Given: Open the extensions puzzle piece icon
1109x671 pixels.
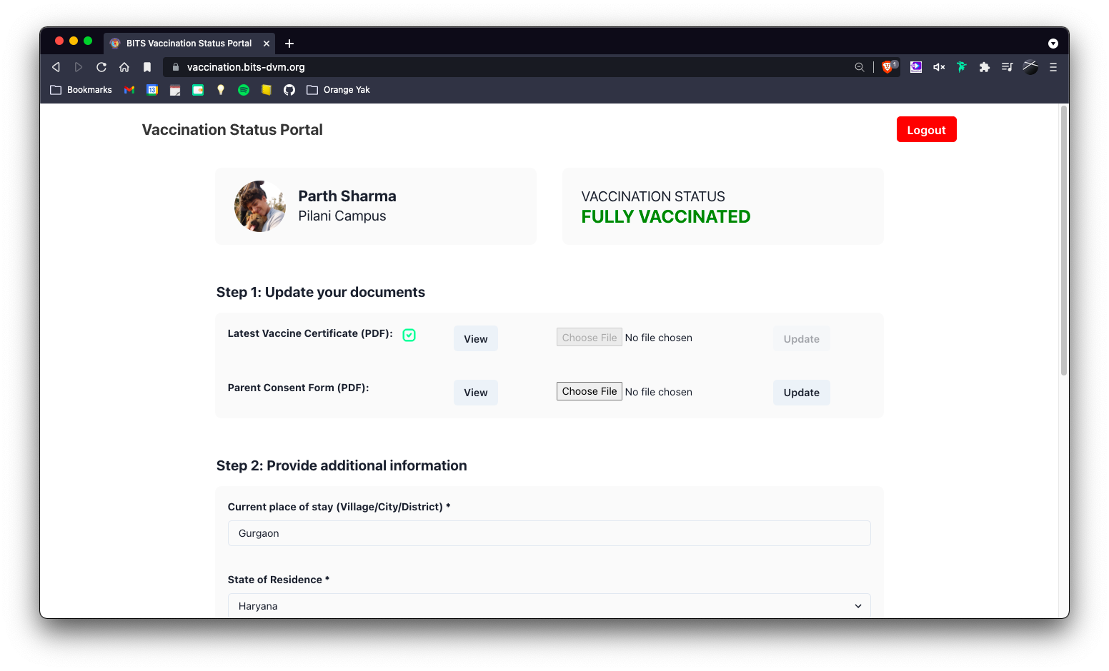Looking at the screenshot, I should coord(985,67).
